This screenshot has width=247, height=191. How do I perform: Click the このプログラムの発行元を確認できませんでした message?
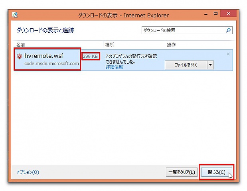tap(131, 59)
